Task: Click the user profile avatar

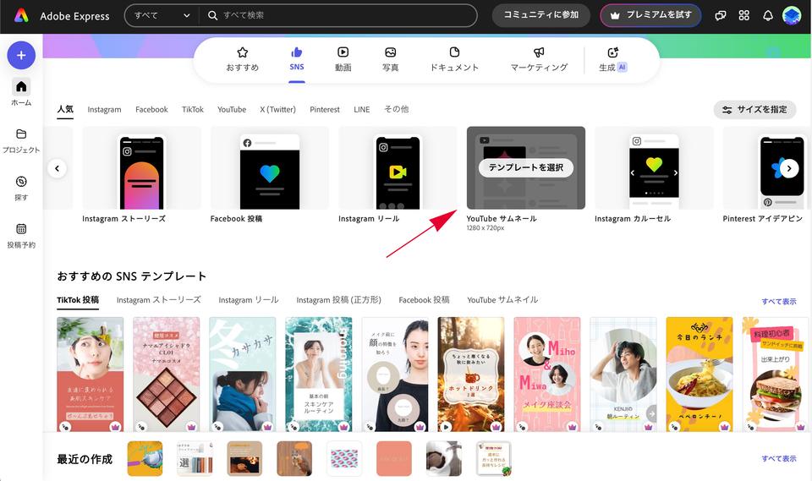Action: tap(792, 15)
